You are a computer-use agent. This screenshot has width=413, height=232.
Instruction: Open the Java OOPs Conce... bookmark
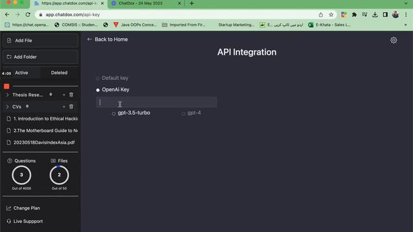135,24
